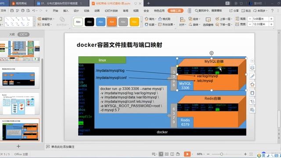Click the minus collapse icon beside shape
The width and height of the screenshot is (281, 158).
tap(252, 61)
